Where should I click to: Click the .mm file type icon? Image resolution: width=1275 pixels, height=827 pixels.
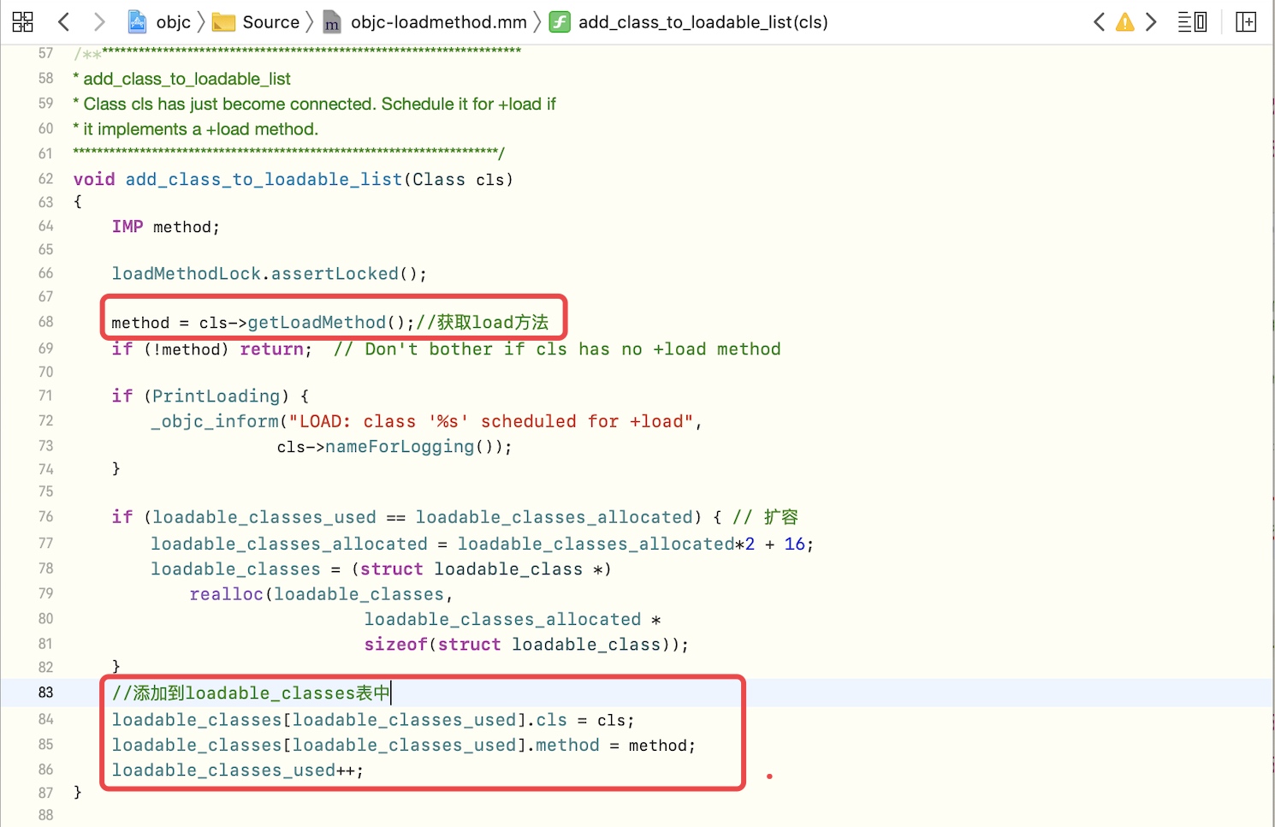[x=331, y=22]
